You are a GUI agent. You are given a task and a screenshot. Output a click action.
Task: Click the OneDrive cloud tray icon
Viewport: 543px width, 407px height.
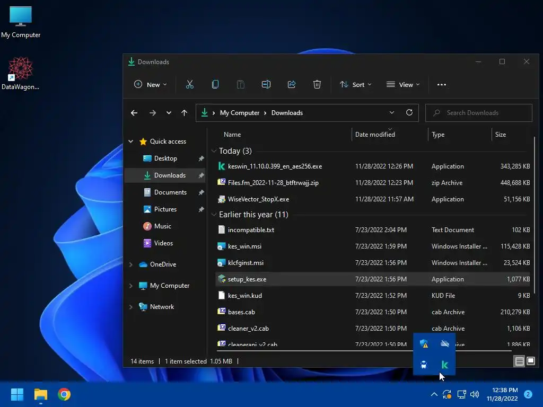[x=445, y=343]
